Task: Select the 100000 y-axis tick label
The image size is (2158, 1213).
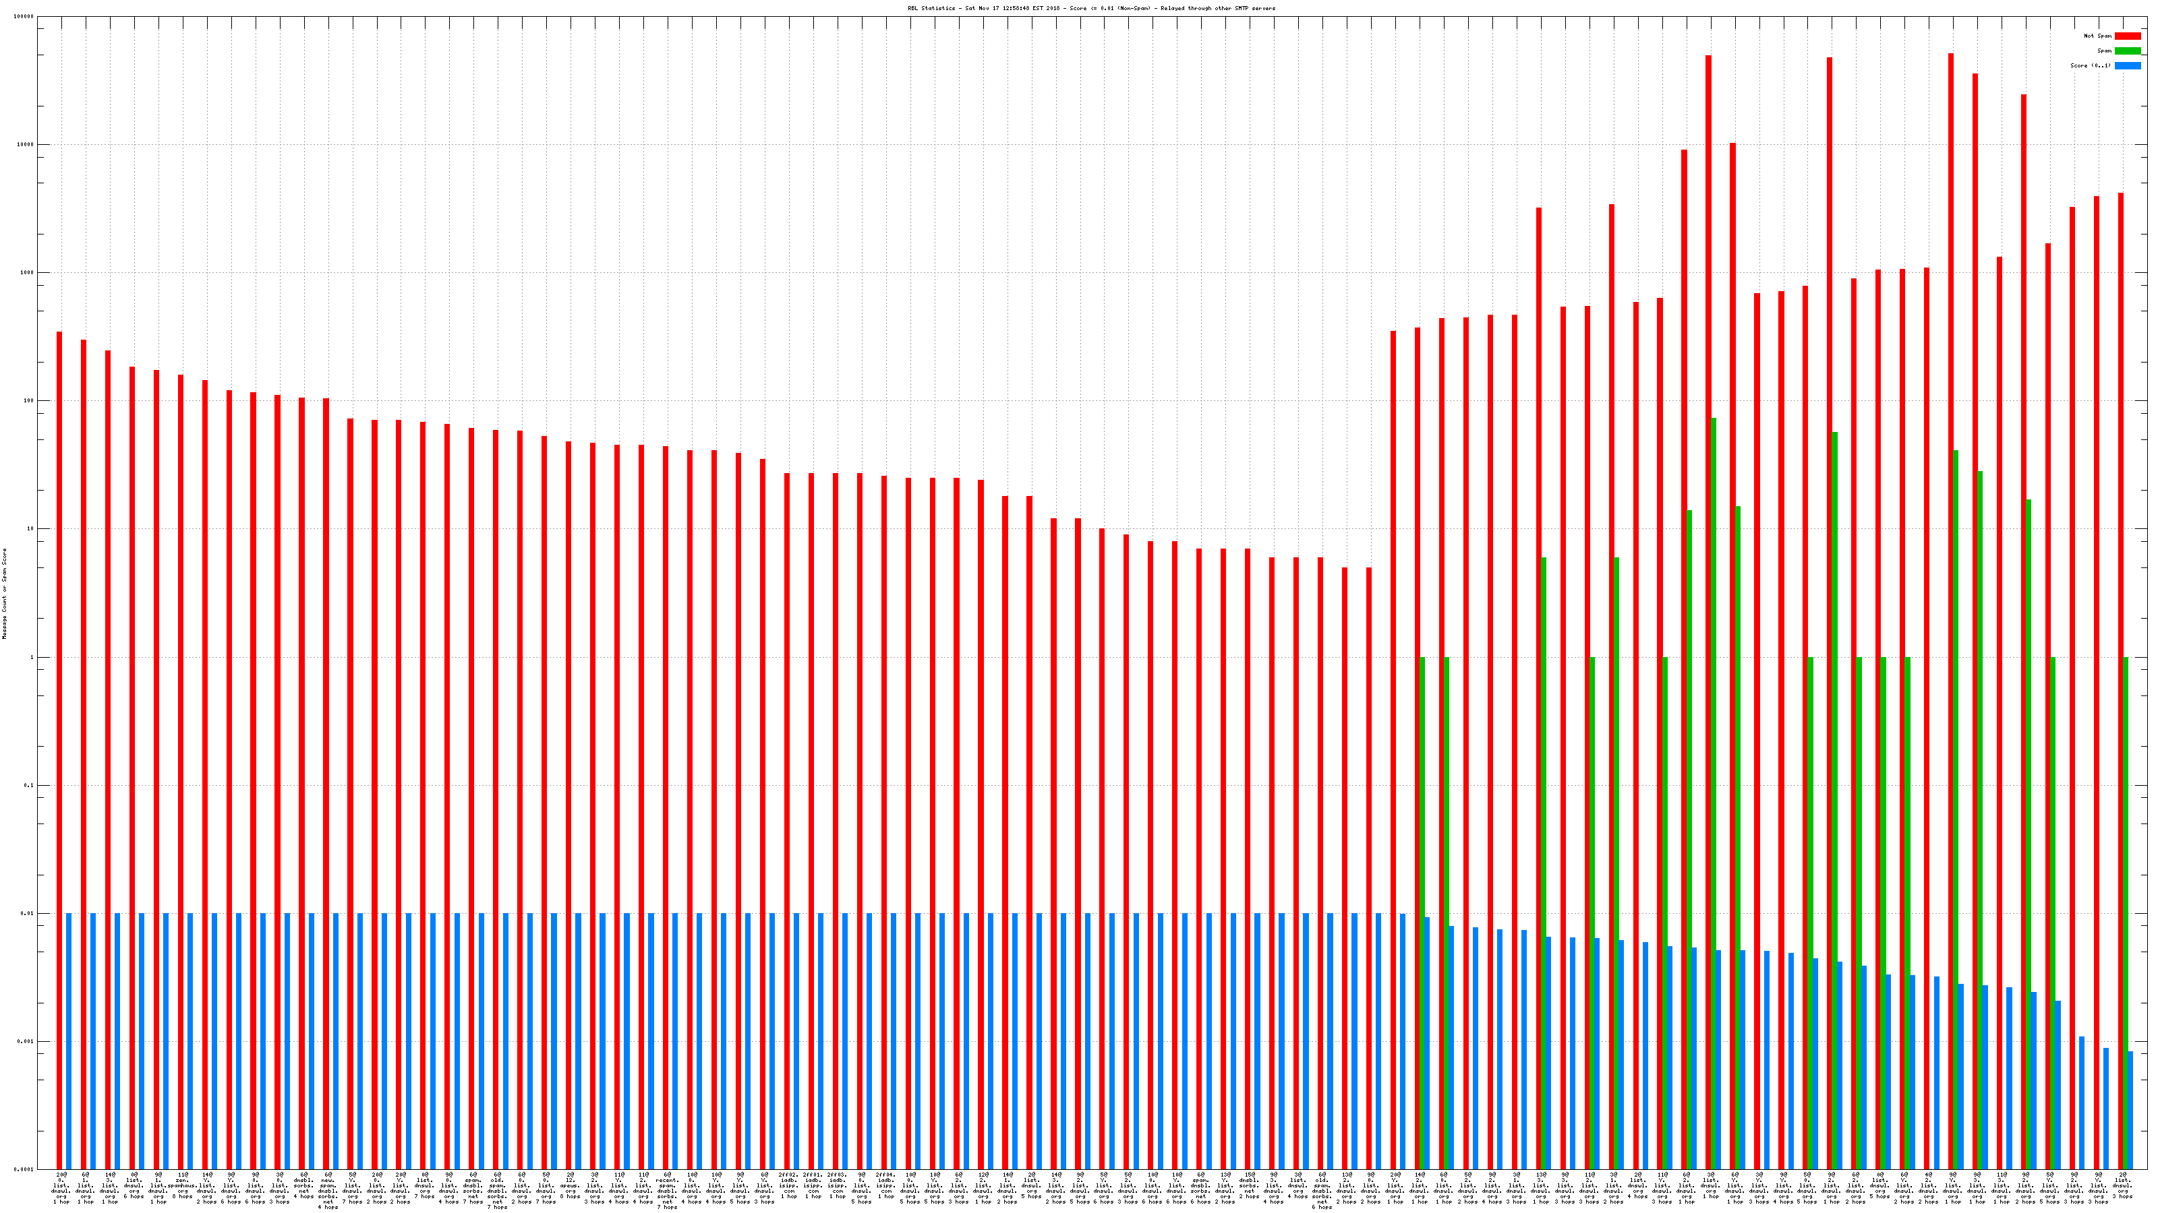Action: click(x=24, y=17)
